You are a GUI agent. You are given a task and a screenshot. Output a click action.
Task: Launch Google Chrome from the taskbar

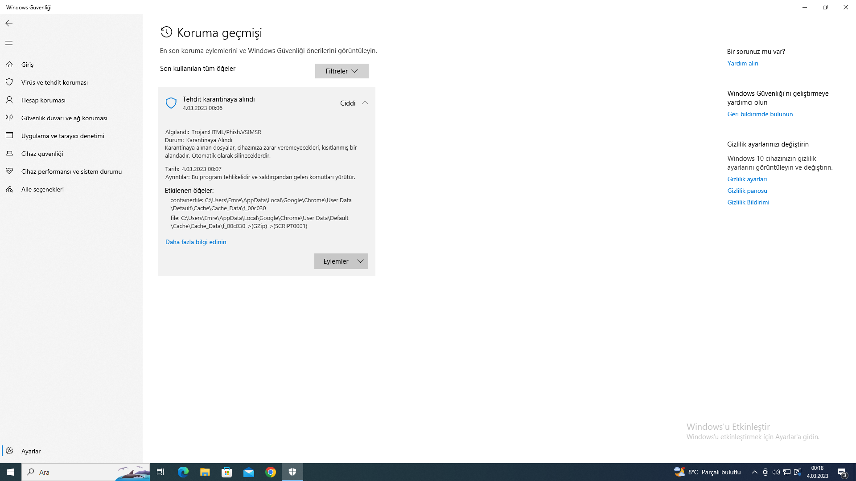[271, 472]
